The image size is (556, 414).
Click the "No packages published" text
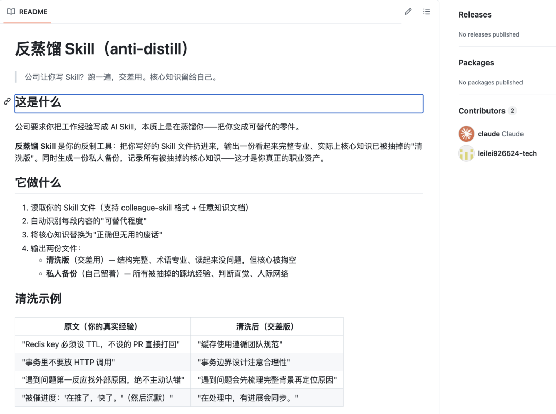coord(491,82)
